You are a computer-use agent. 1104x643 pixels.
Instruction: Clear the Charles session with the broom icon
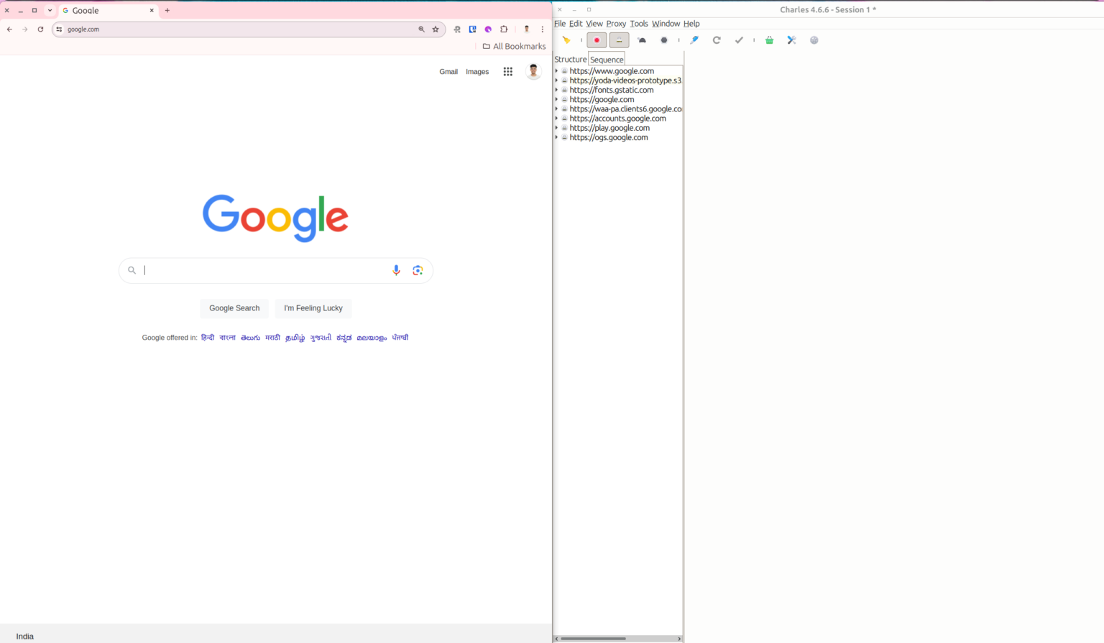point(567,40)
